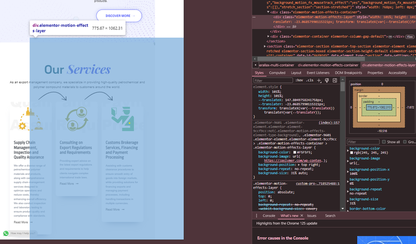416x244 pixels.
Task: Click the collapsed-children ellipsis badge after elementor-container
Action: 390,37
